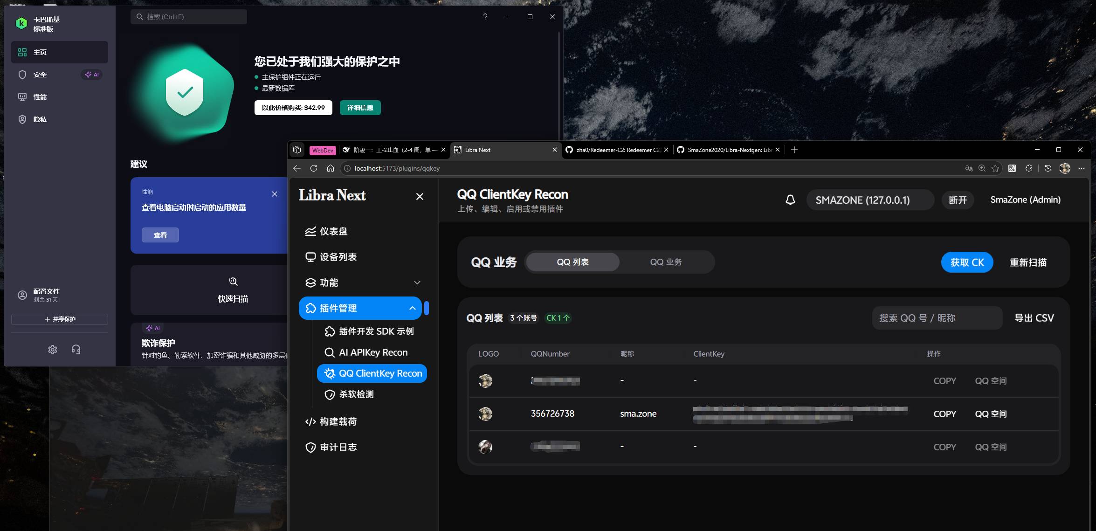The width and height of the screenshot is (1096, 531).
Task: Open Kaspersky support headset icon
Action: pos(76,350)
